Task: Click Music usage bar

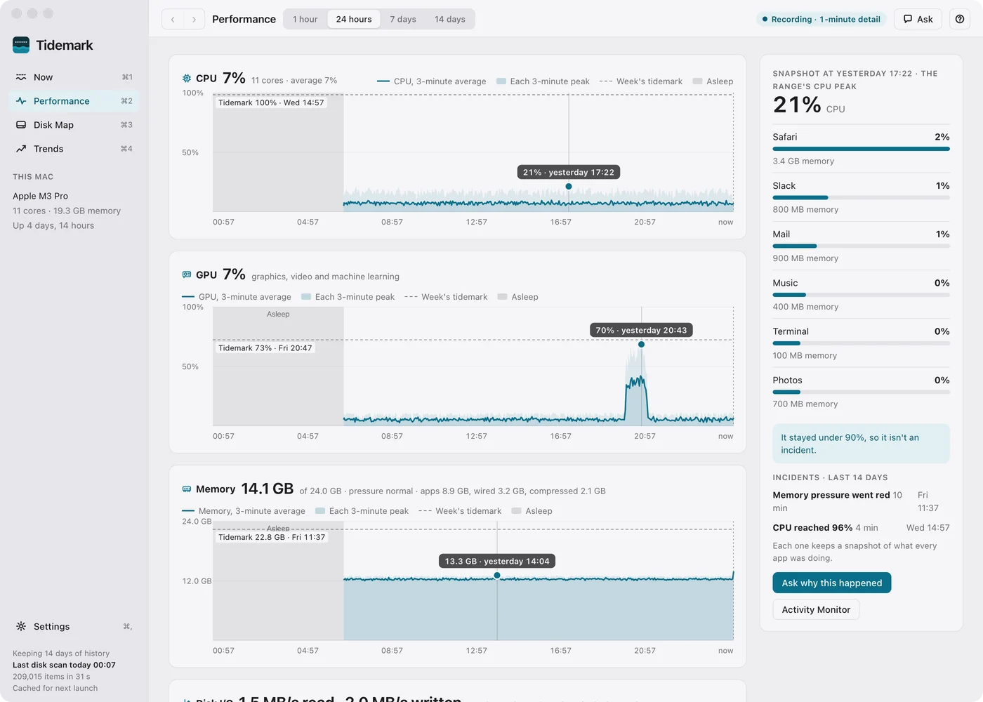Action: pyautogui.click(x=861, y=295)
